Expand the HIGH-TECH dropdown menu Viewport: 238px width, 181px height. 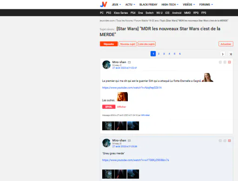click(170, 5)
